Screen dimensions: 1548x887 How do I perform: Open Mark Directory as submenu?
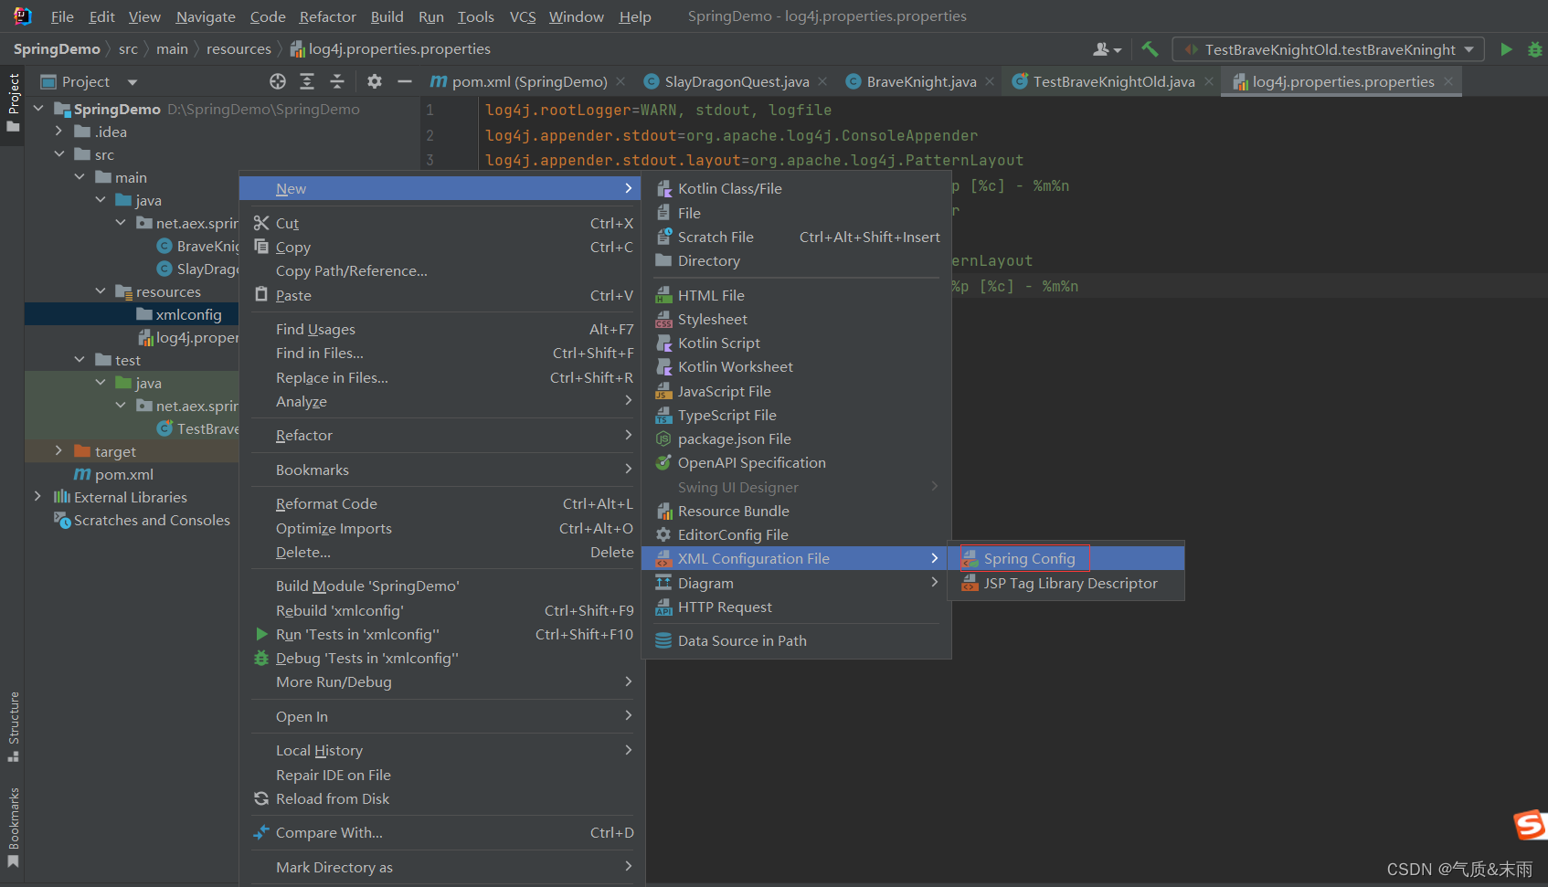pos(442,867)
